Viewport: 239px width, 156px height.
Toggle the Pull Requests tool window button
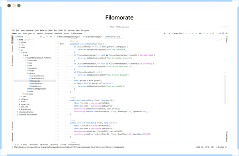click(12, 61)
